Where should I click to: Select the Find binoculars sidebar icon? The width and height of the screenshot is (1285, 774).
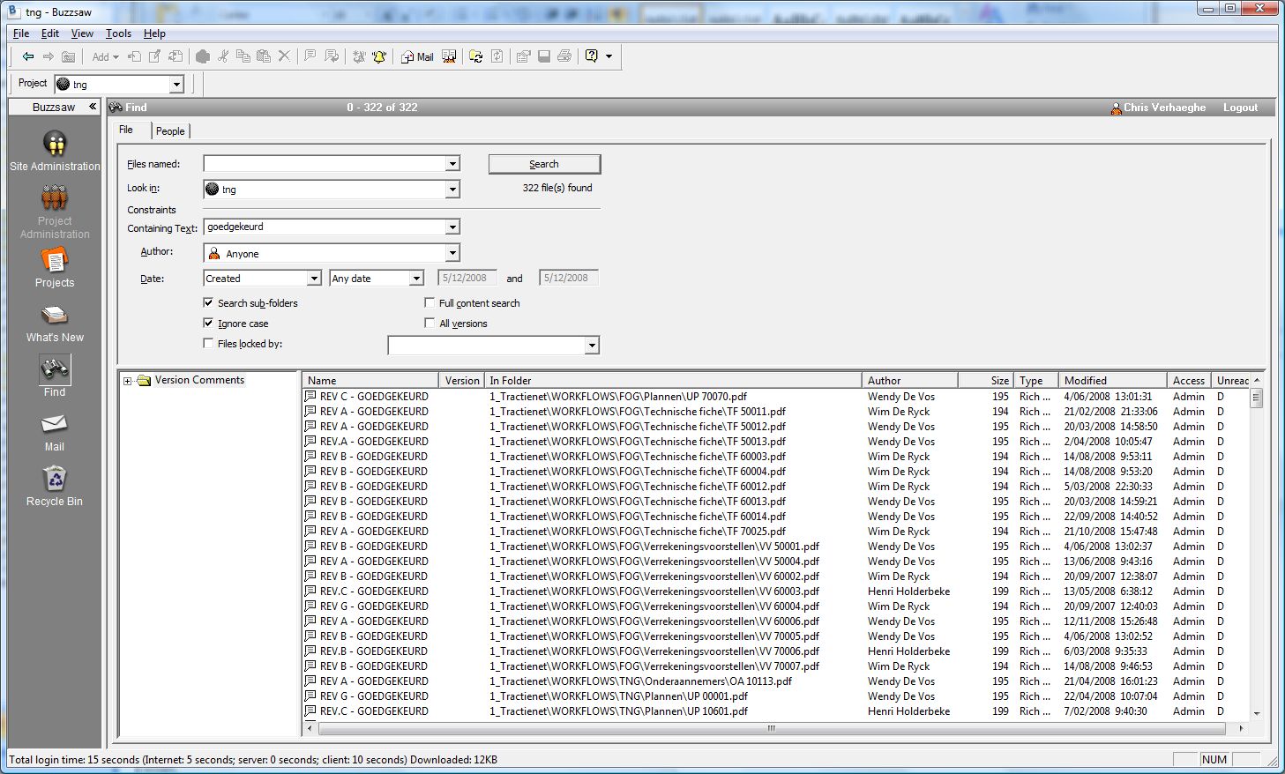pos(55,369)
